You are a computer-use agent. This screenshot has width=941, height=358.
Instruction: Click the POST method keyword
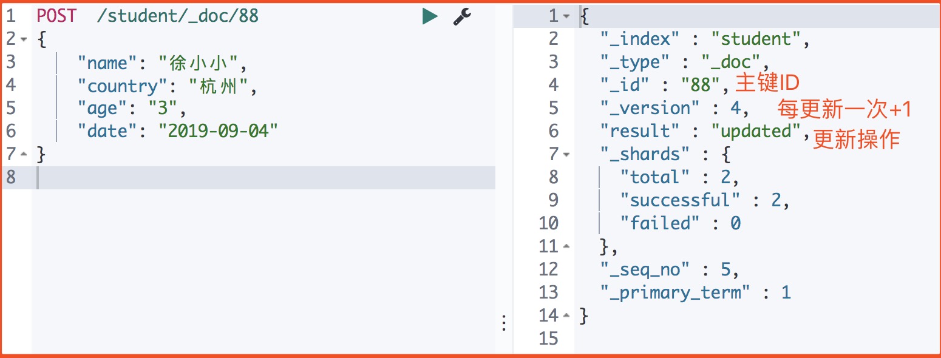[x=56, y=16]
